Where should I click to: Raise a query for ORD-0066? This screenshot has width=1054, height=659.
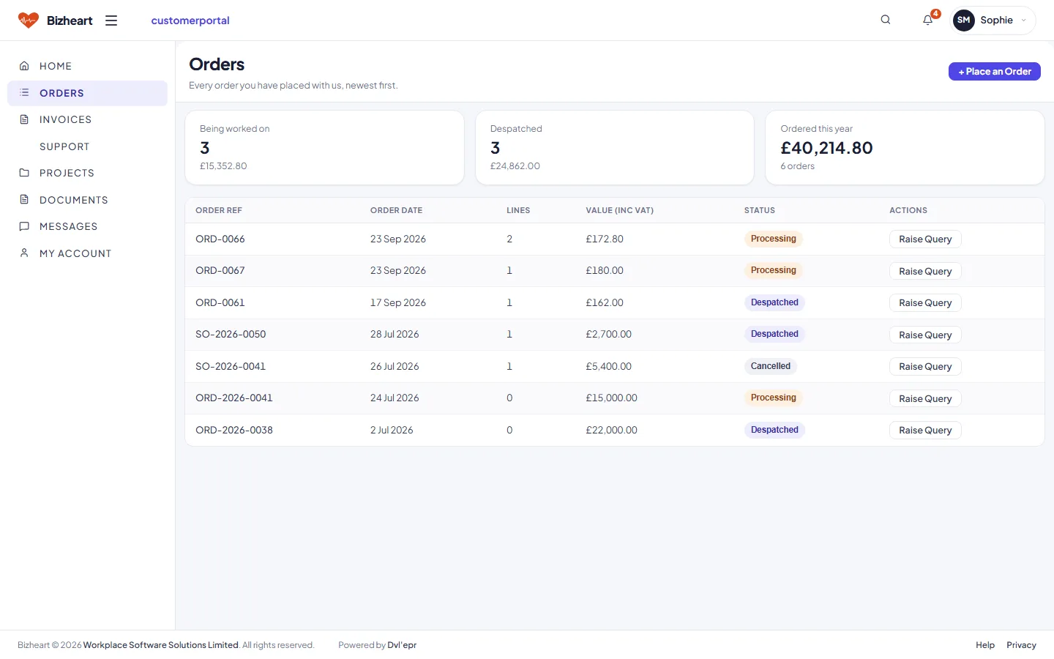(925, 239)
